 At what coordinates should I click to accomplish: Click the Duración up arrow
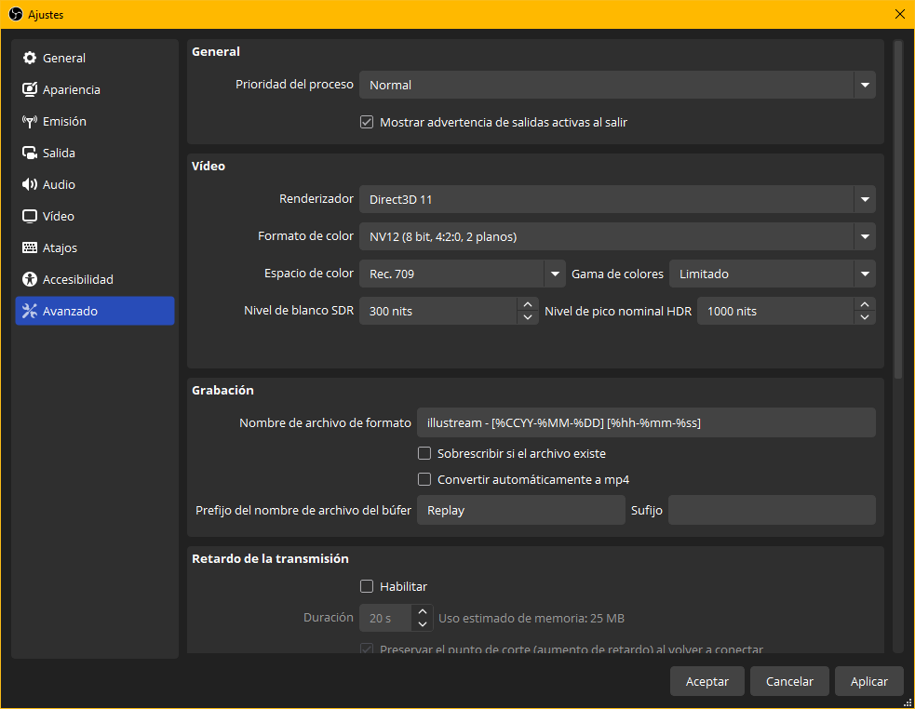coord(423,611)
